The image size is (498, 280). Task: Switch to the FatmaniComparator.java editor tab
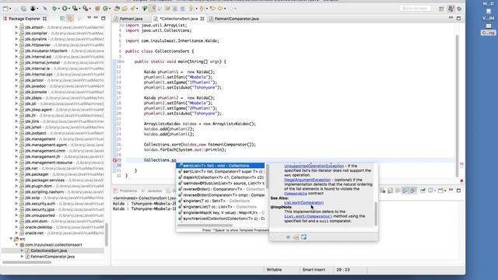tap(237, 19)
